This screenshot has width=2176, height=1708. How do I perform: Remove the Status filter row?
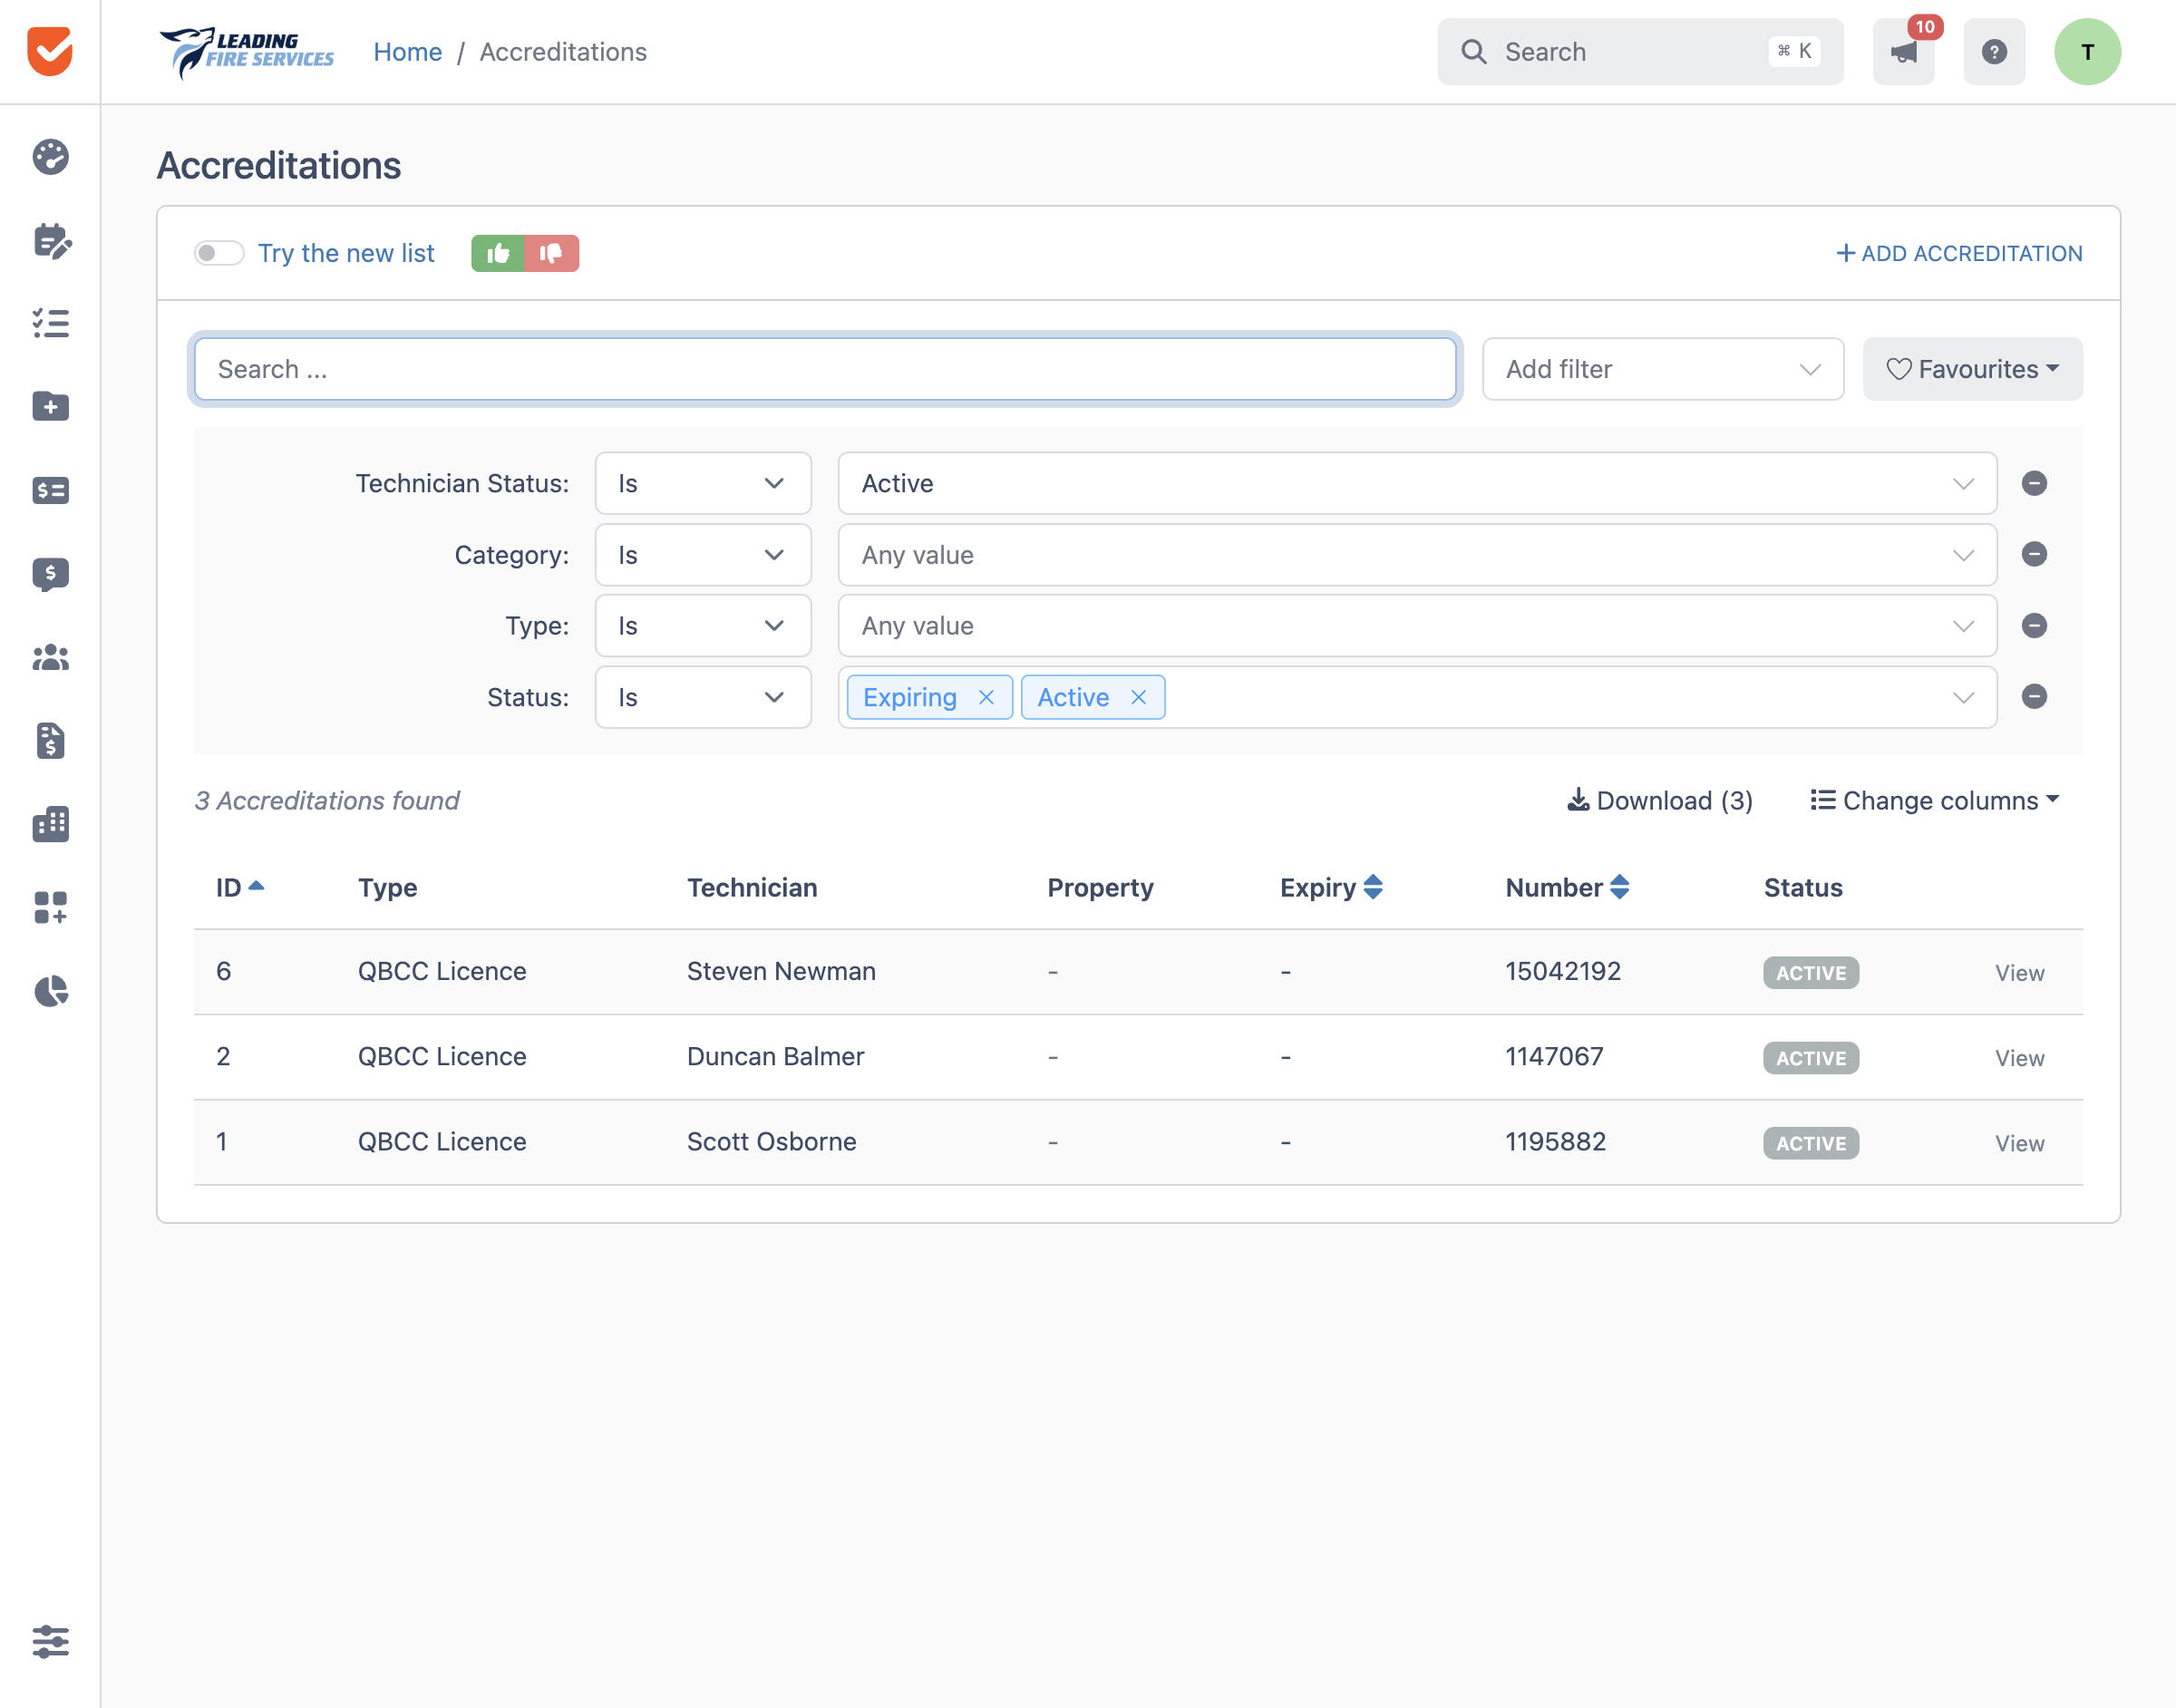2034,696
